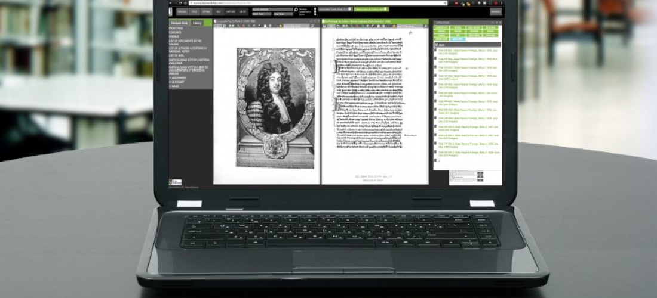The width and height of the screenshot is (657, 298).
Task: Click yellow icon in portrait pane toolbar
Action: pos(280,26)
